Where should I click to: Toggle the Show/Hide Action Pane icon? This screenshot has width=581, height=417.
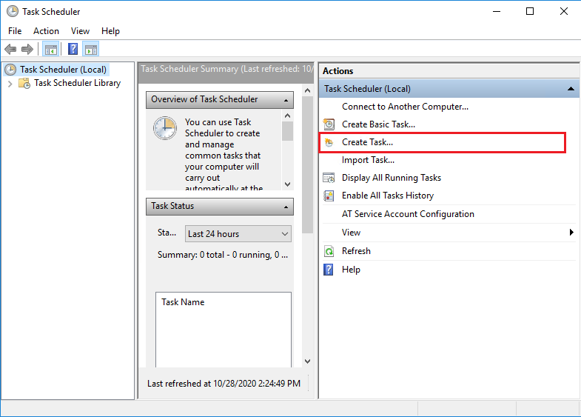tap(91, 49)
